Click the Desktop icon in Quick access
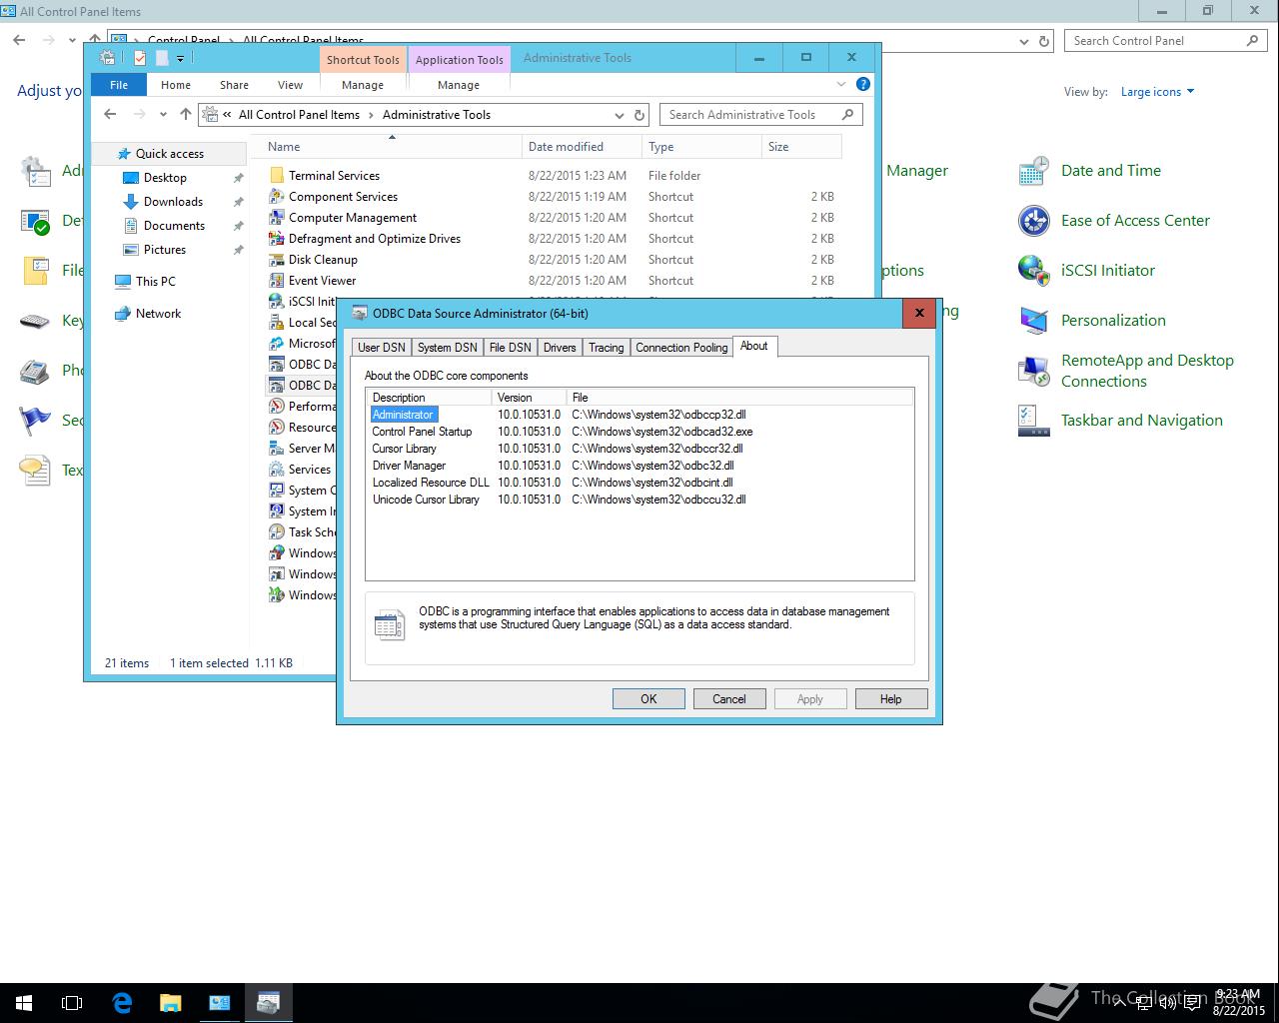Image resolution: width=1279 pixels, height=1023 pixels. pyautogui.click(x=130, y=178)
